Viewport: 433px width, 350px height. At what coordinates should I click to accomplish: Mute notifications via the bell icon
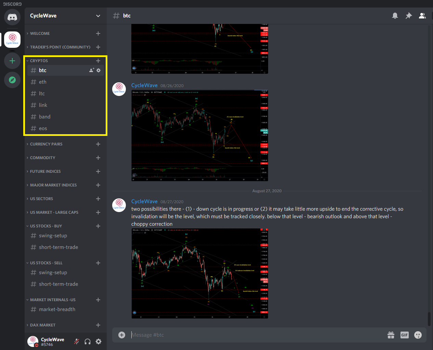click(x=395, y=15)
